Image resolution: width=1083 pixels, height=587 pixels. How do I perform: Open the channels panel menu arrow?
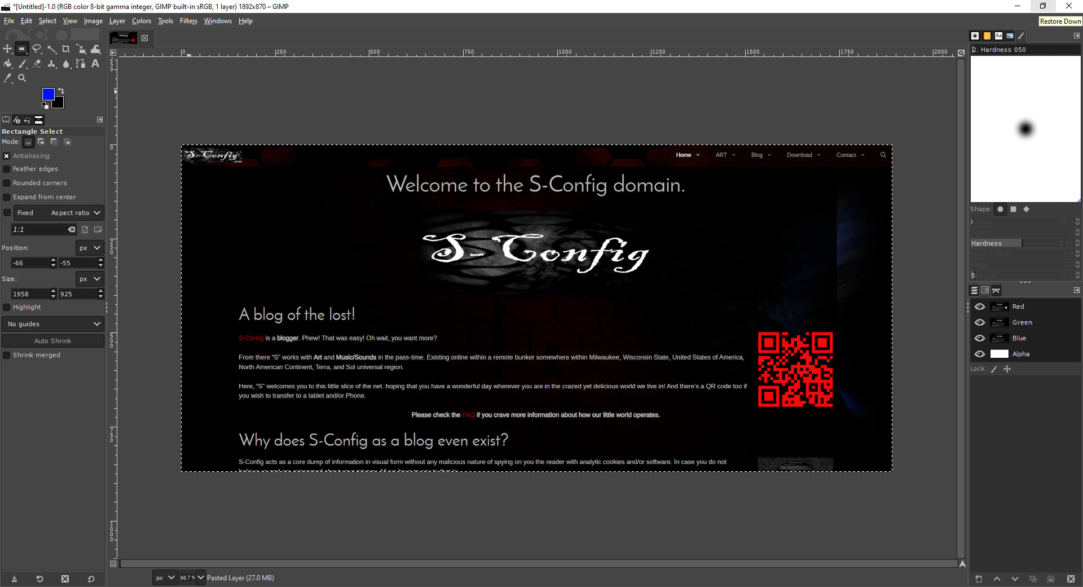pos(1077,290)
